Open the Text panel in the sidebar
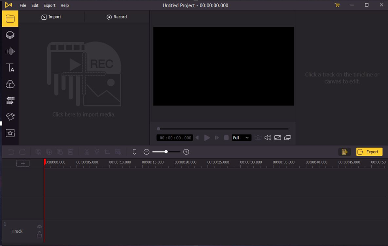Screen dimensions: 388x246 point(10,68)
